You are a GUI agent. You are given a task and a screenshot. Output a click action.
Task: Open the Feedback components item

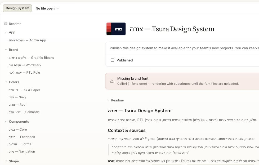(22, 137)
